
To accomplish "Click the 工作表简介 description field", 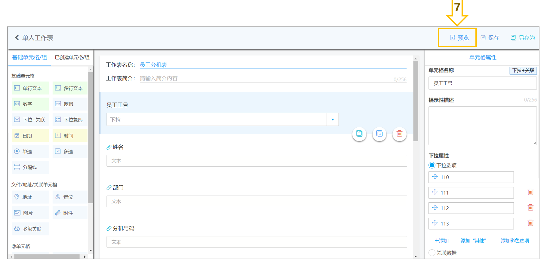I will coord(273,78).
